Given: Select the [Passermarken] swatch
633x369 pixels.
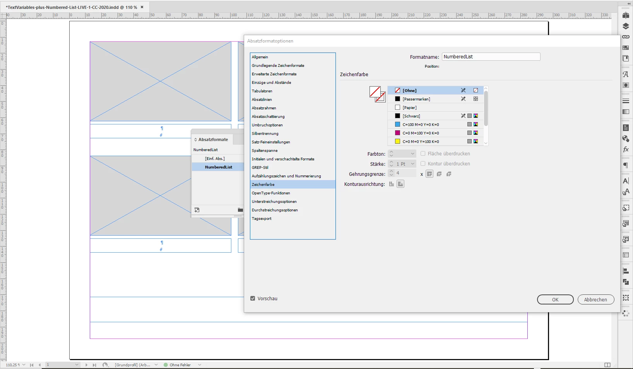Looking at the screenshot, I should coord(435,99).
